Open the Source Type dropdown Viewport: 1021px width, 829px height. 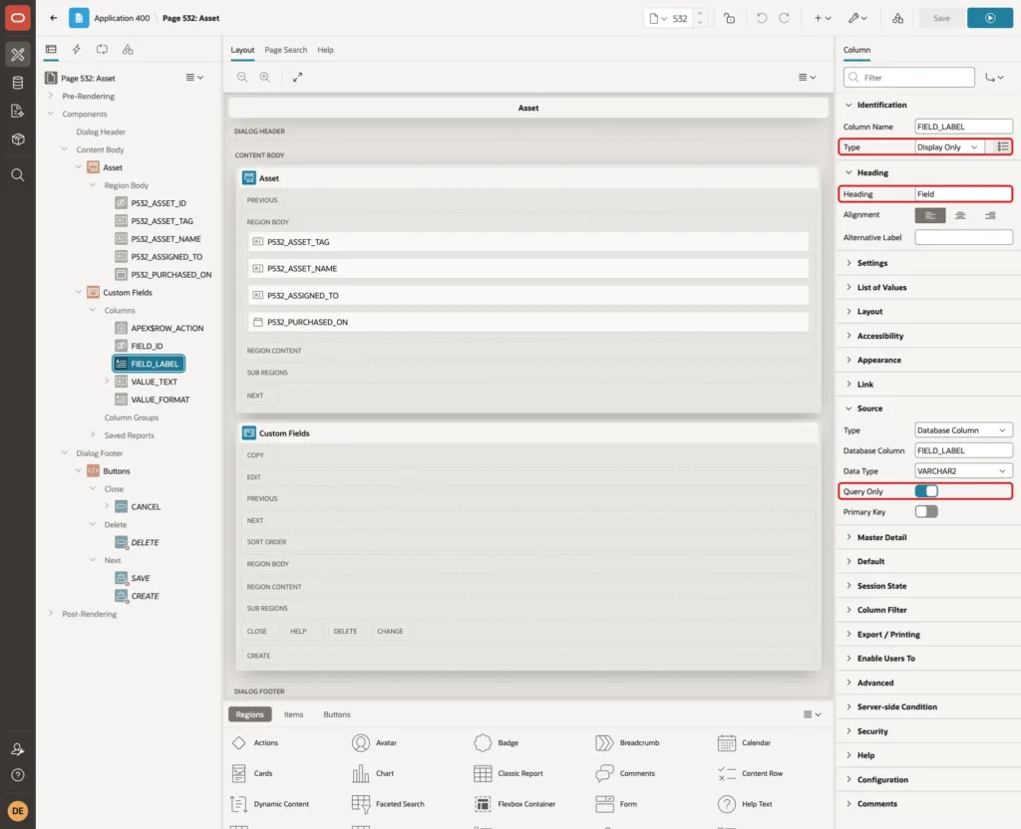(963, 430)
